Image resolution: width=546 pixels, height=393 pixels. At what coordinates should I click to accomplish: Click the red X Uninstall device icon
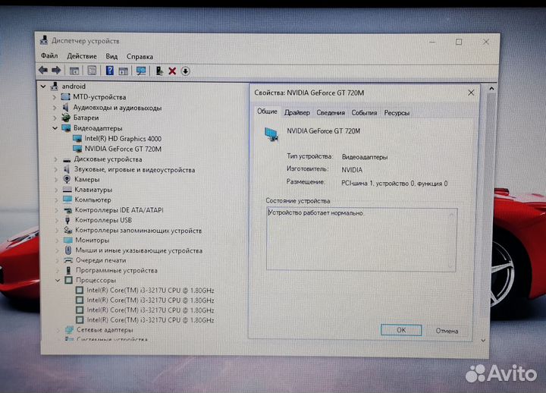coord(172,71)
